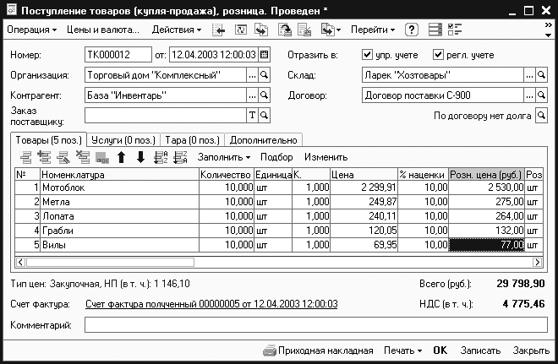Screen dimensions: 558x364
Task: Click the document postings list icon
Action: [x=435, y=30]
